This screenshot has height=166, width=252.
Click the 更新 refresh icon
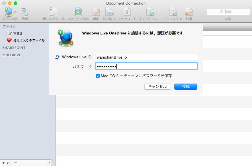pos(25,12)
